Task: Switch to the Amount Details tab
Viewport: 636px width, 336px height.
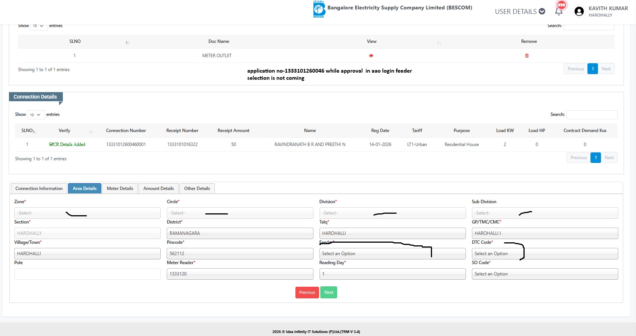Action: [x=158, y=189]
